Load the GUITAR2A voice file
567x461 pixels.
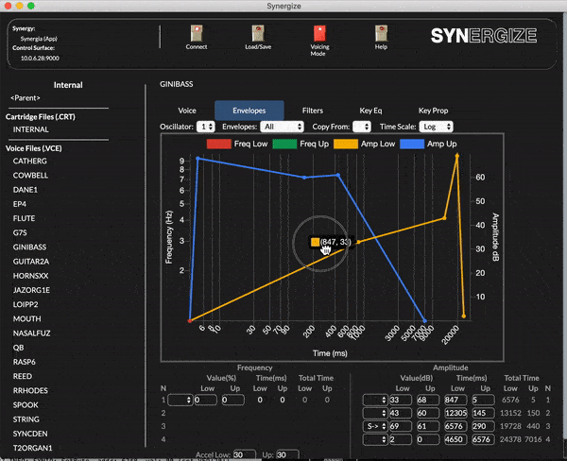click(x=31, y=262)
